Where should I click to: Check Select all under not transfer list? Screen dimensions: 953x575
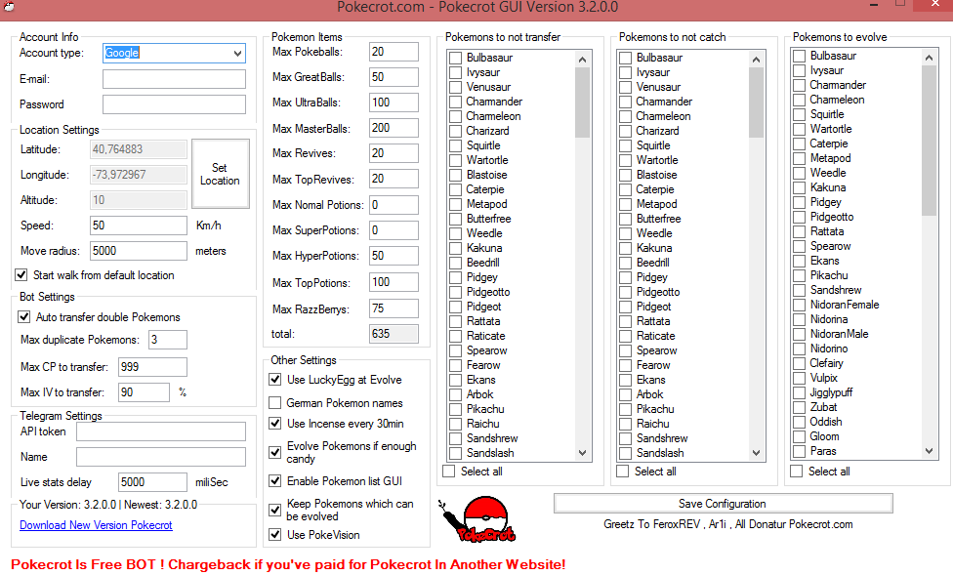449,472
